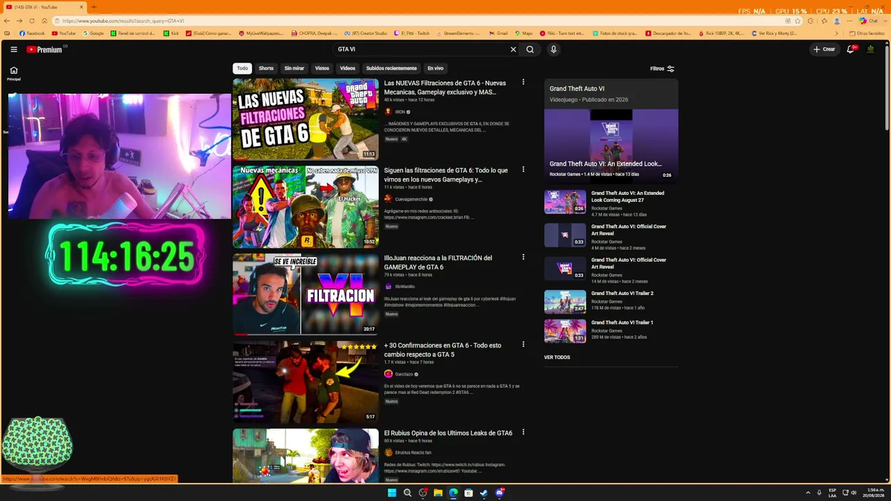The image size is (891, 501).
Task: Open Discord from the taskbar
Action: click(499, 493)
